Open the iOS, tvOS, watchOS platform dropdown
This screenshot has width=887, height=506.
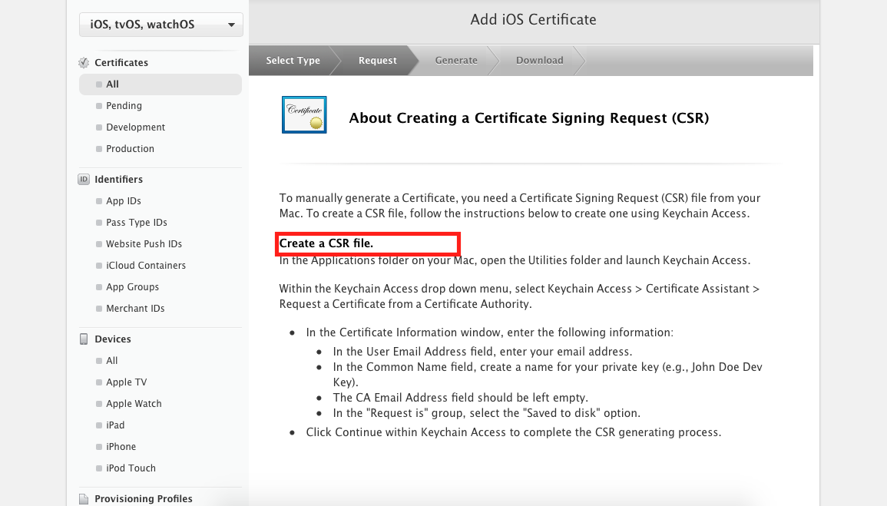pos(161,25)
